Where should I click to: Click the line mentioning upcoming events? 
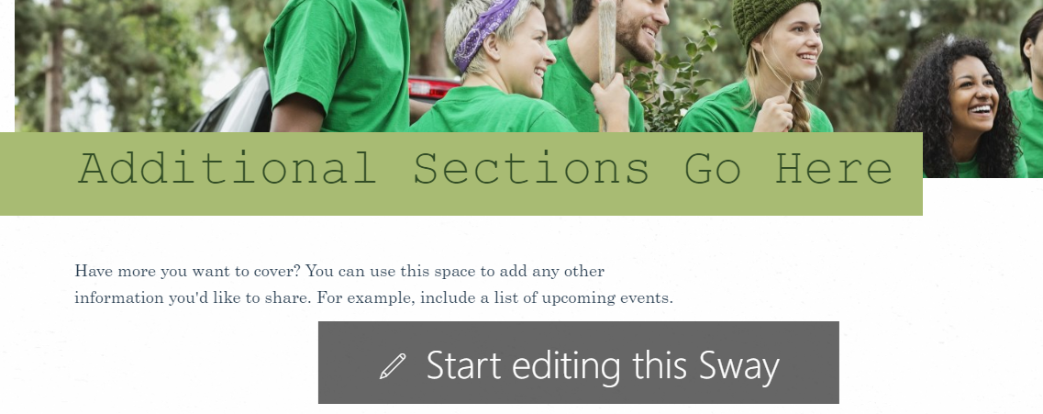click(x=374, y=297)
